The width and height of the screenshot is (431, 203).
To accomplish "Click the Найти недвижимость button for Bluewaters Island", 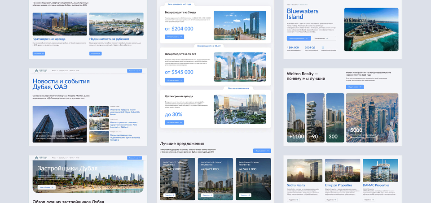I will [299, 39].
